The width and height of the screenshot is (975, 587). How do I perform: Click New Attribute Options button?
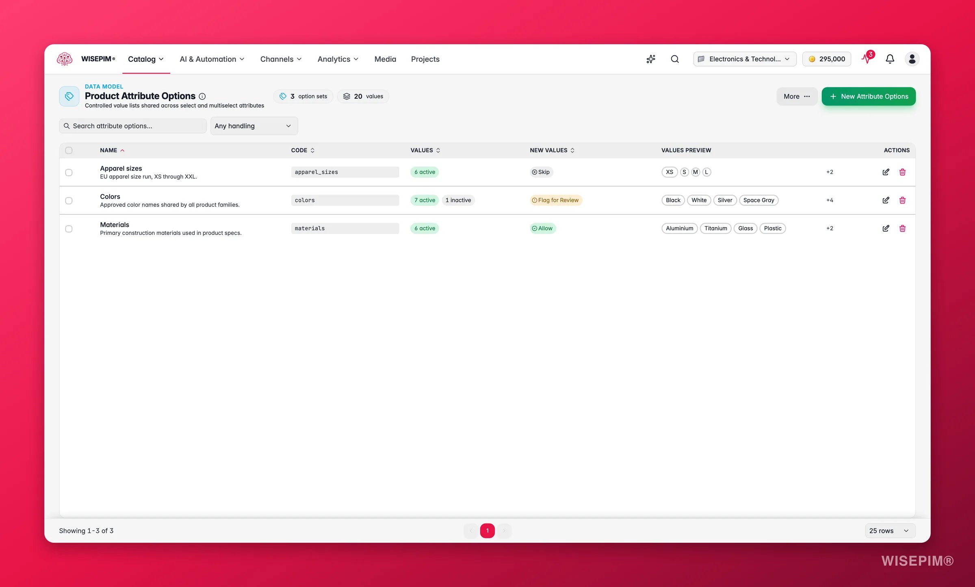click(x=869, y=96)
